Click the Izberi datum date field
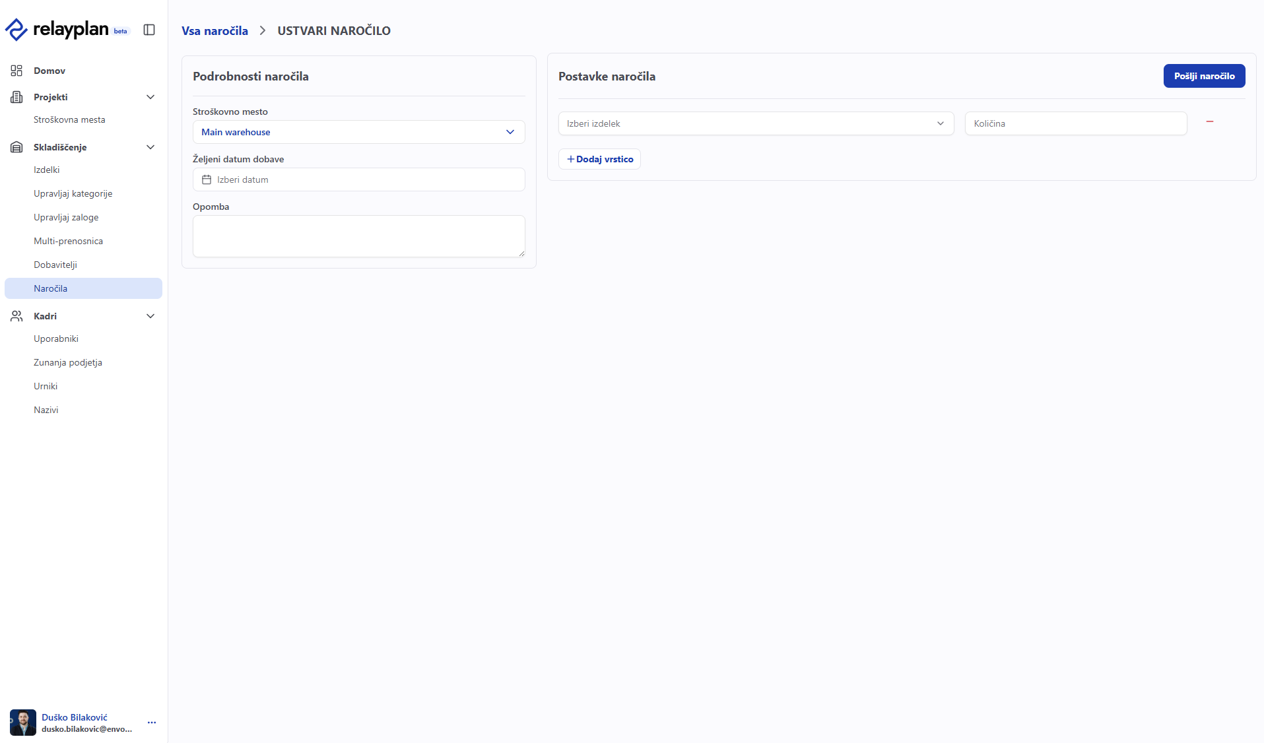The height and width of the screenshot is (743, 1264). [359, 179]
